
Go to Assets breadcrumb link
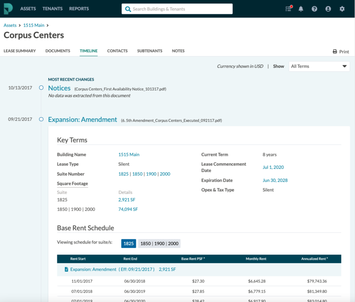10,26
